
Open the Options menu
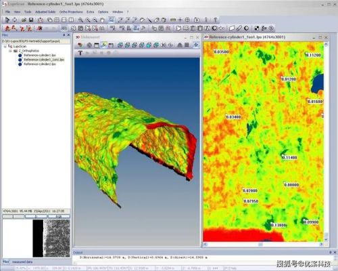click(x=103, y=12)
